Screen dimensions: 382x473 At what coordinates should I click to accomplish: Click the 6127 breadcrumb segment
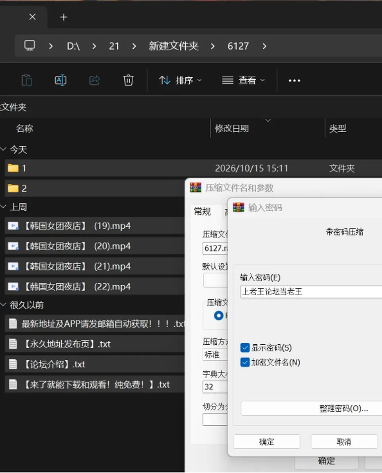(x=238, y=46)
